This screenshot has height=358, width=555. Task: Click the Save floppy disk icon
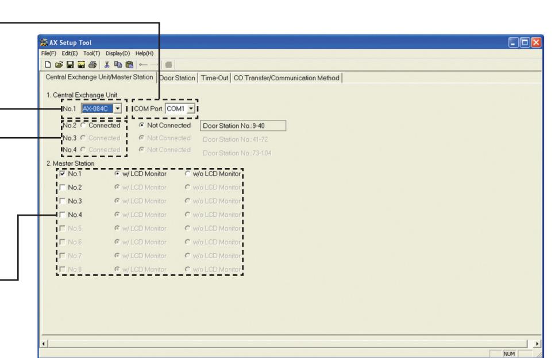click(70, 65)
